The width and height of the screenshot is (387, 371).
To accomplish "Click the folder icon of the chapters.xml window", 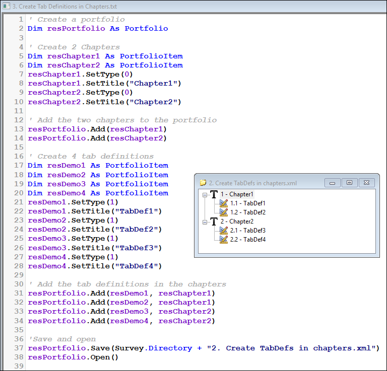I will point(203,183).
